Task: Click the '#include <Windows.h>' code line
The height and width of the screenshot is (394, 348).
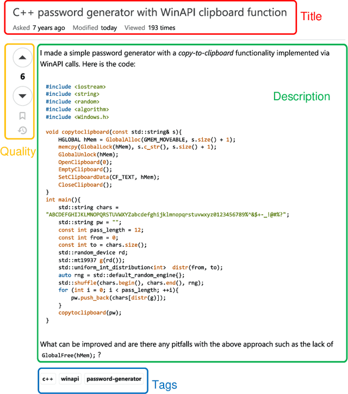Action: click(x=77, y=117)
